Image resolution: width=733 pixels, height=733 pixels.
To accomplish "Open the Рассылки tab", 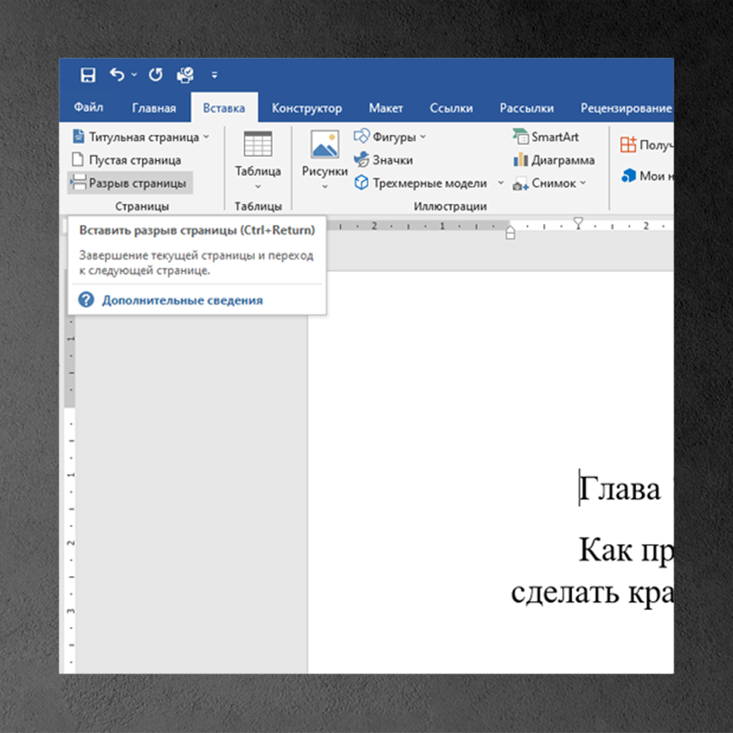I will click(526, 108).
